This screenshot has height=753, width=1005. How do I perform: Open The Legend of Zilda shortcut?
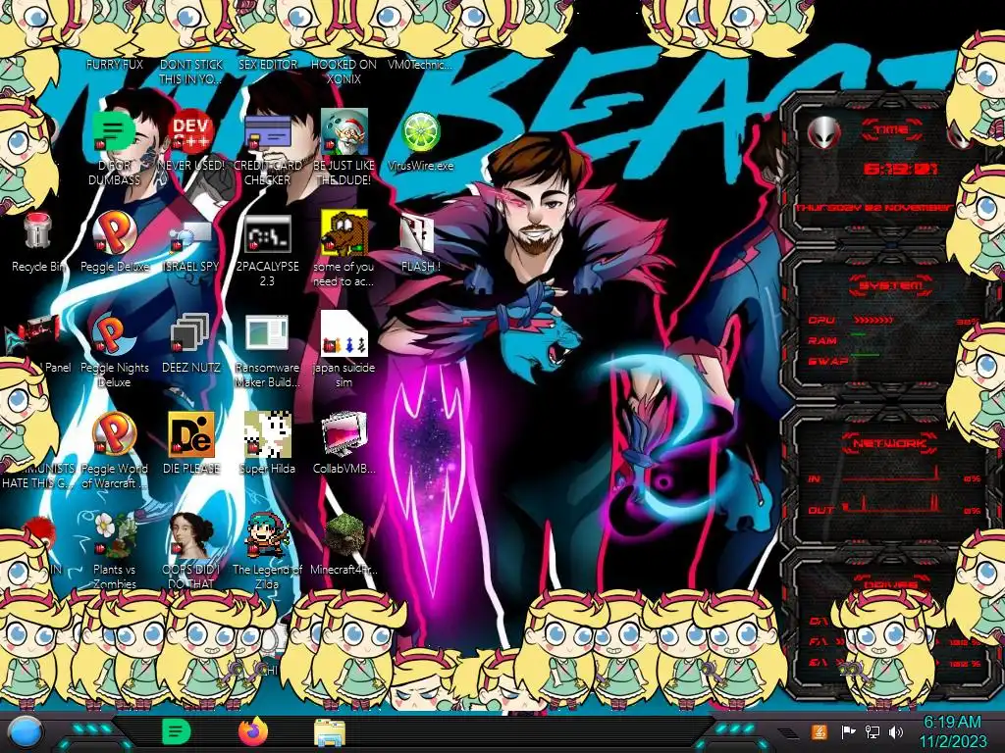point(267,535)
